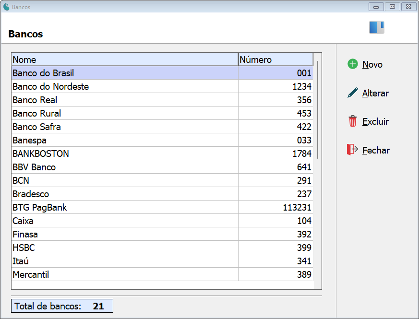Screen dimensions: 419x319
Task: Click the number cell 033
Action: (275, 140)
